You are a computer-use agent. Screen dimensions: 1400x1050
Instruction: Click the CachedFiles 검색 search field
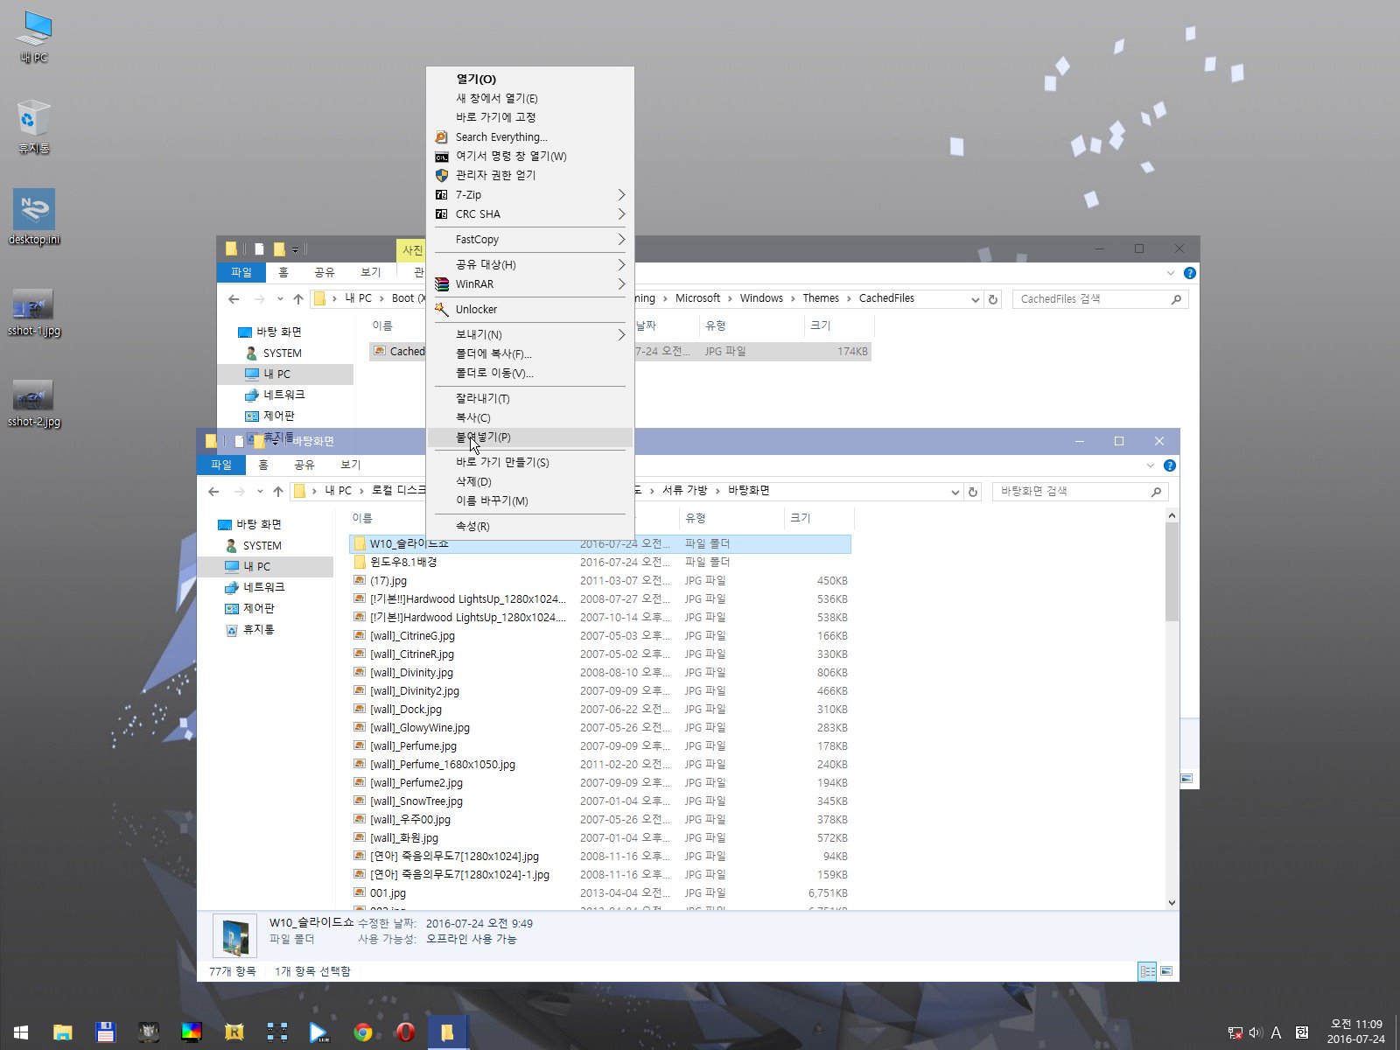click(1100, 299)
